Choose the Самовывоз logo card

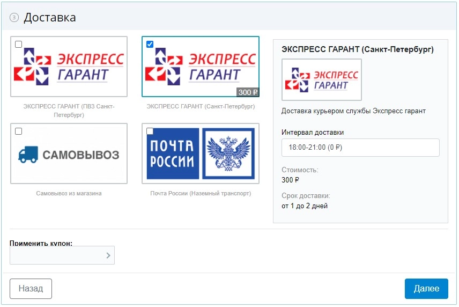(x=69, y=153)
